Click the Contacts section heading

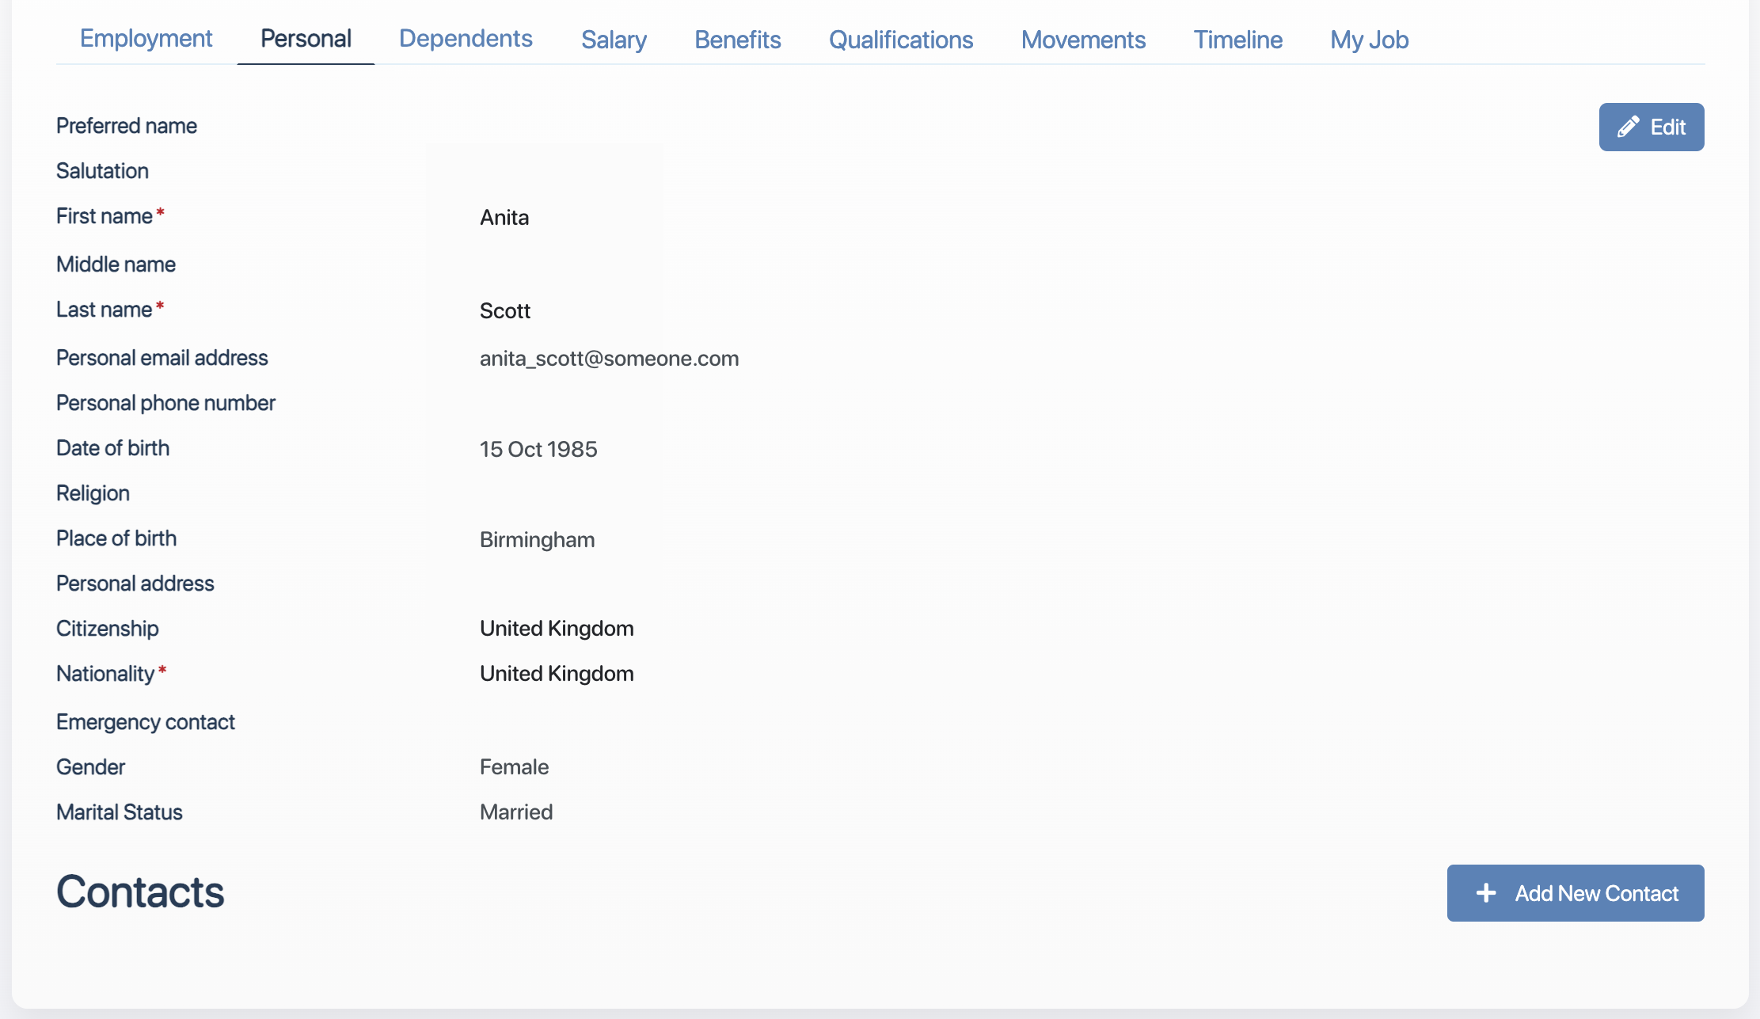coord(139,892)
